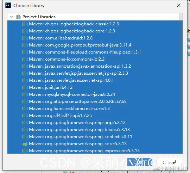Select the Project Libraries root entry
190x173 pixels.
tap(93, 17)
